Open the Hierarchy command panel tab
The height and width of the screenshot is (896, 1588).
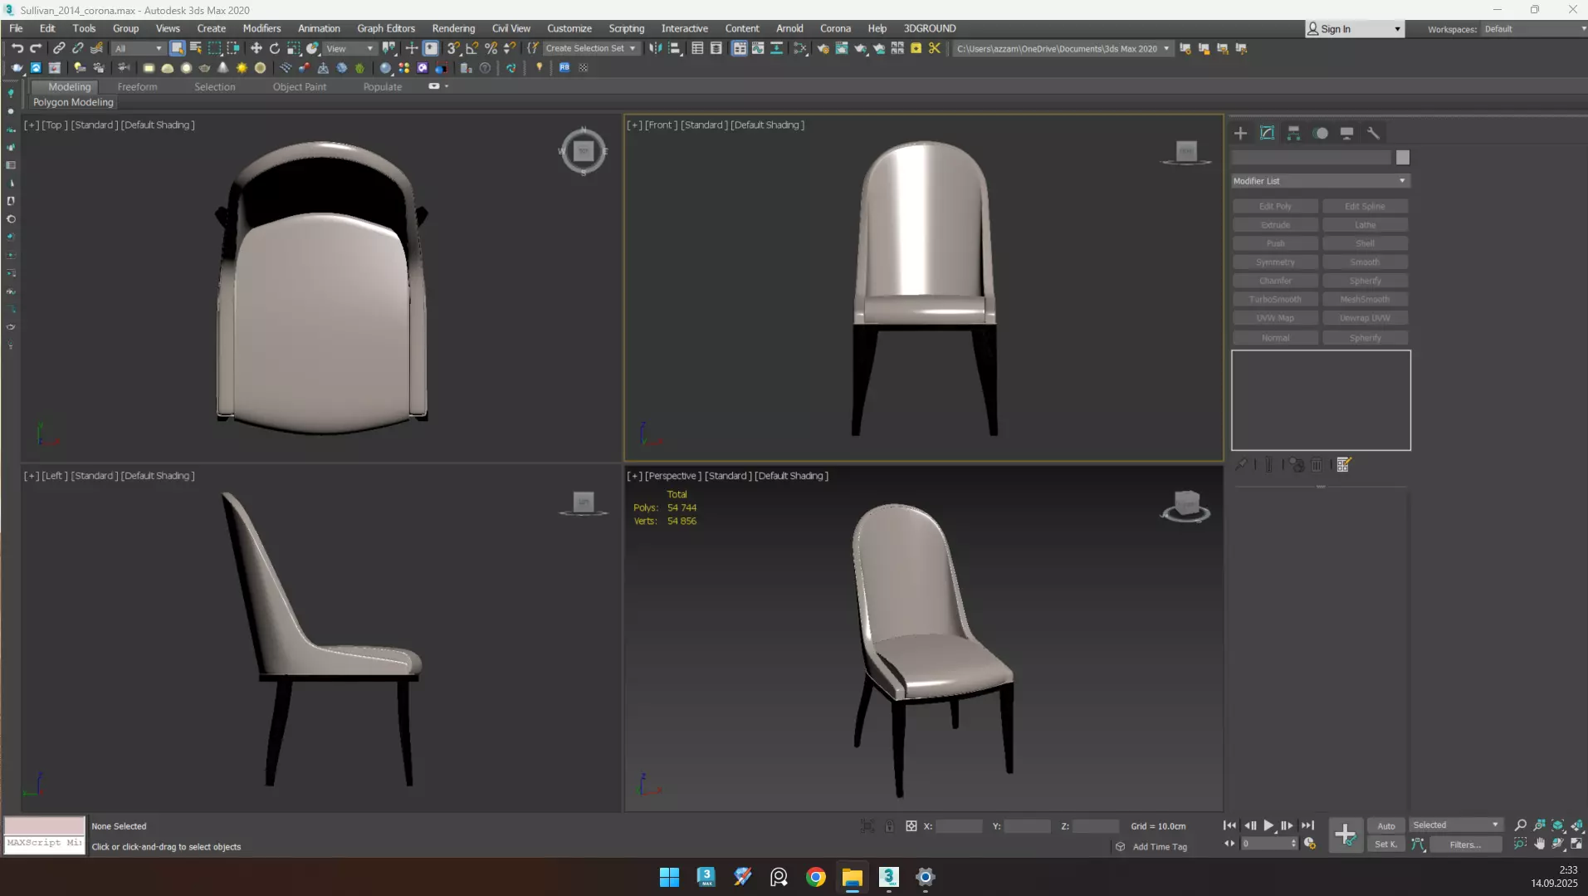[1293, 133]
